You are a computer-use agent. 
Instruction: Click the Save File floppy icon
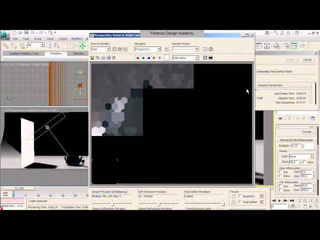point(26,32)
